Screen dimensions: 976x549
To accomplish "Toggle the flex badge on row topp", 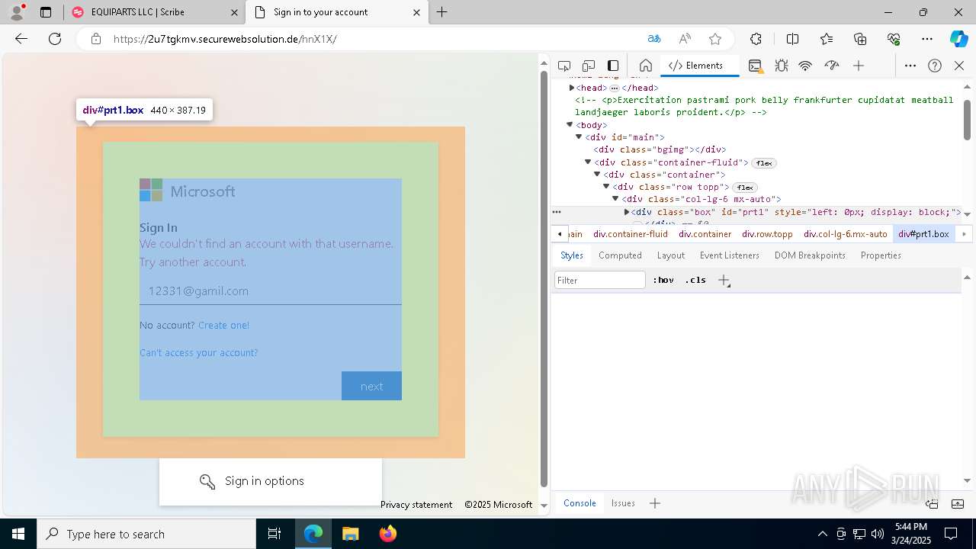I will click(745, 188).
